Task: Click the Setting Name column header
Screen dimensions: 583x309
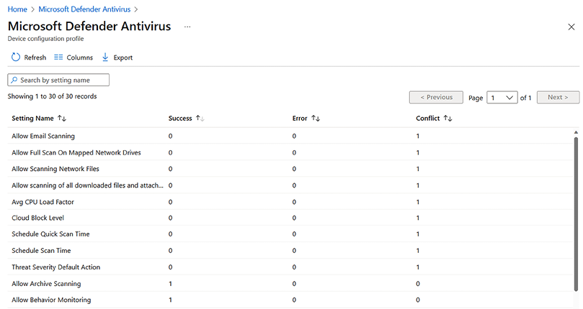Action: click(x=32, y=119)
